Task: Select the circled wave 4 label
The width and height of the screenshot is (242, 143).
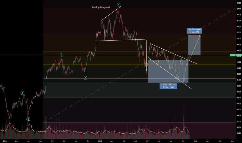Action: click(x=85, y=78)
